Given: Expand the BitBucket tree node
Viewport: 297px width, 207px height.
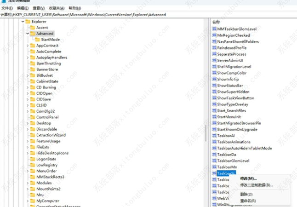Looking at the screenshot, I should [x=28, y=75].
